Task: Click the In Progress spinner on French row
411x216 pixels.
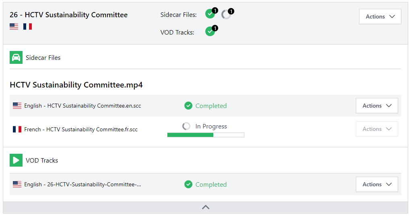Action: coord(186,126)
